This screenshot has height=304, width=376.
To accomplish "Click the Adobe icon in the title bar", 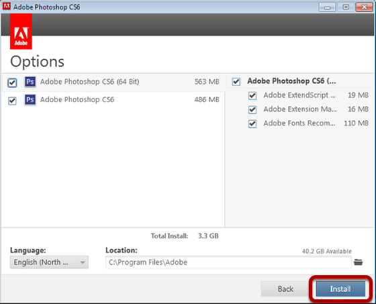I will coord(7,6).
